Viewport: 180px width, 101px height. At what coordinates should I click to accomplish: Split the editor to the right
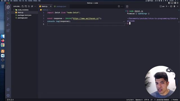point(119,6)
